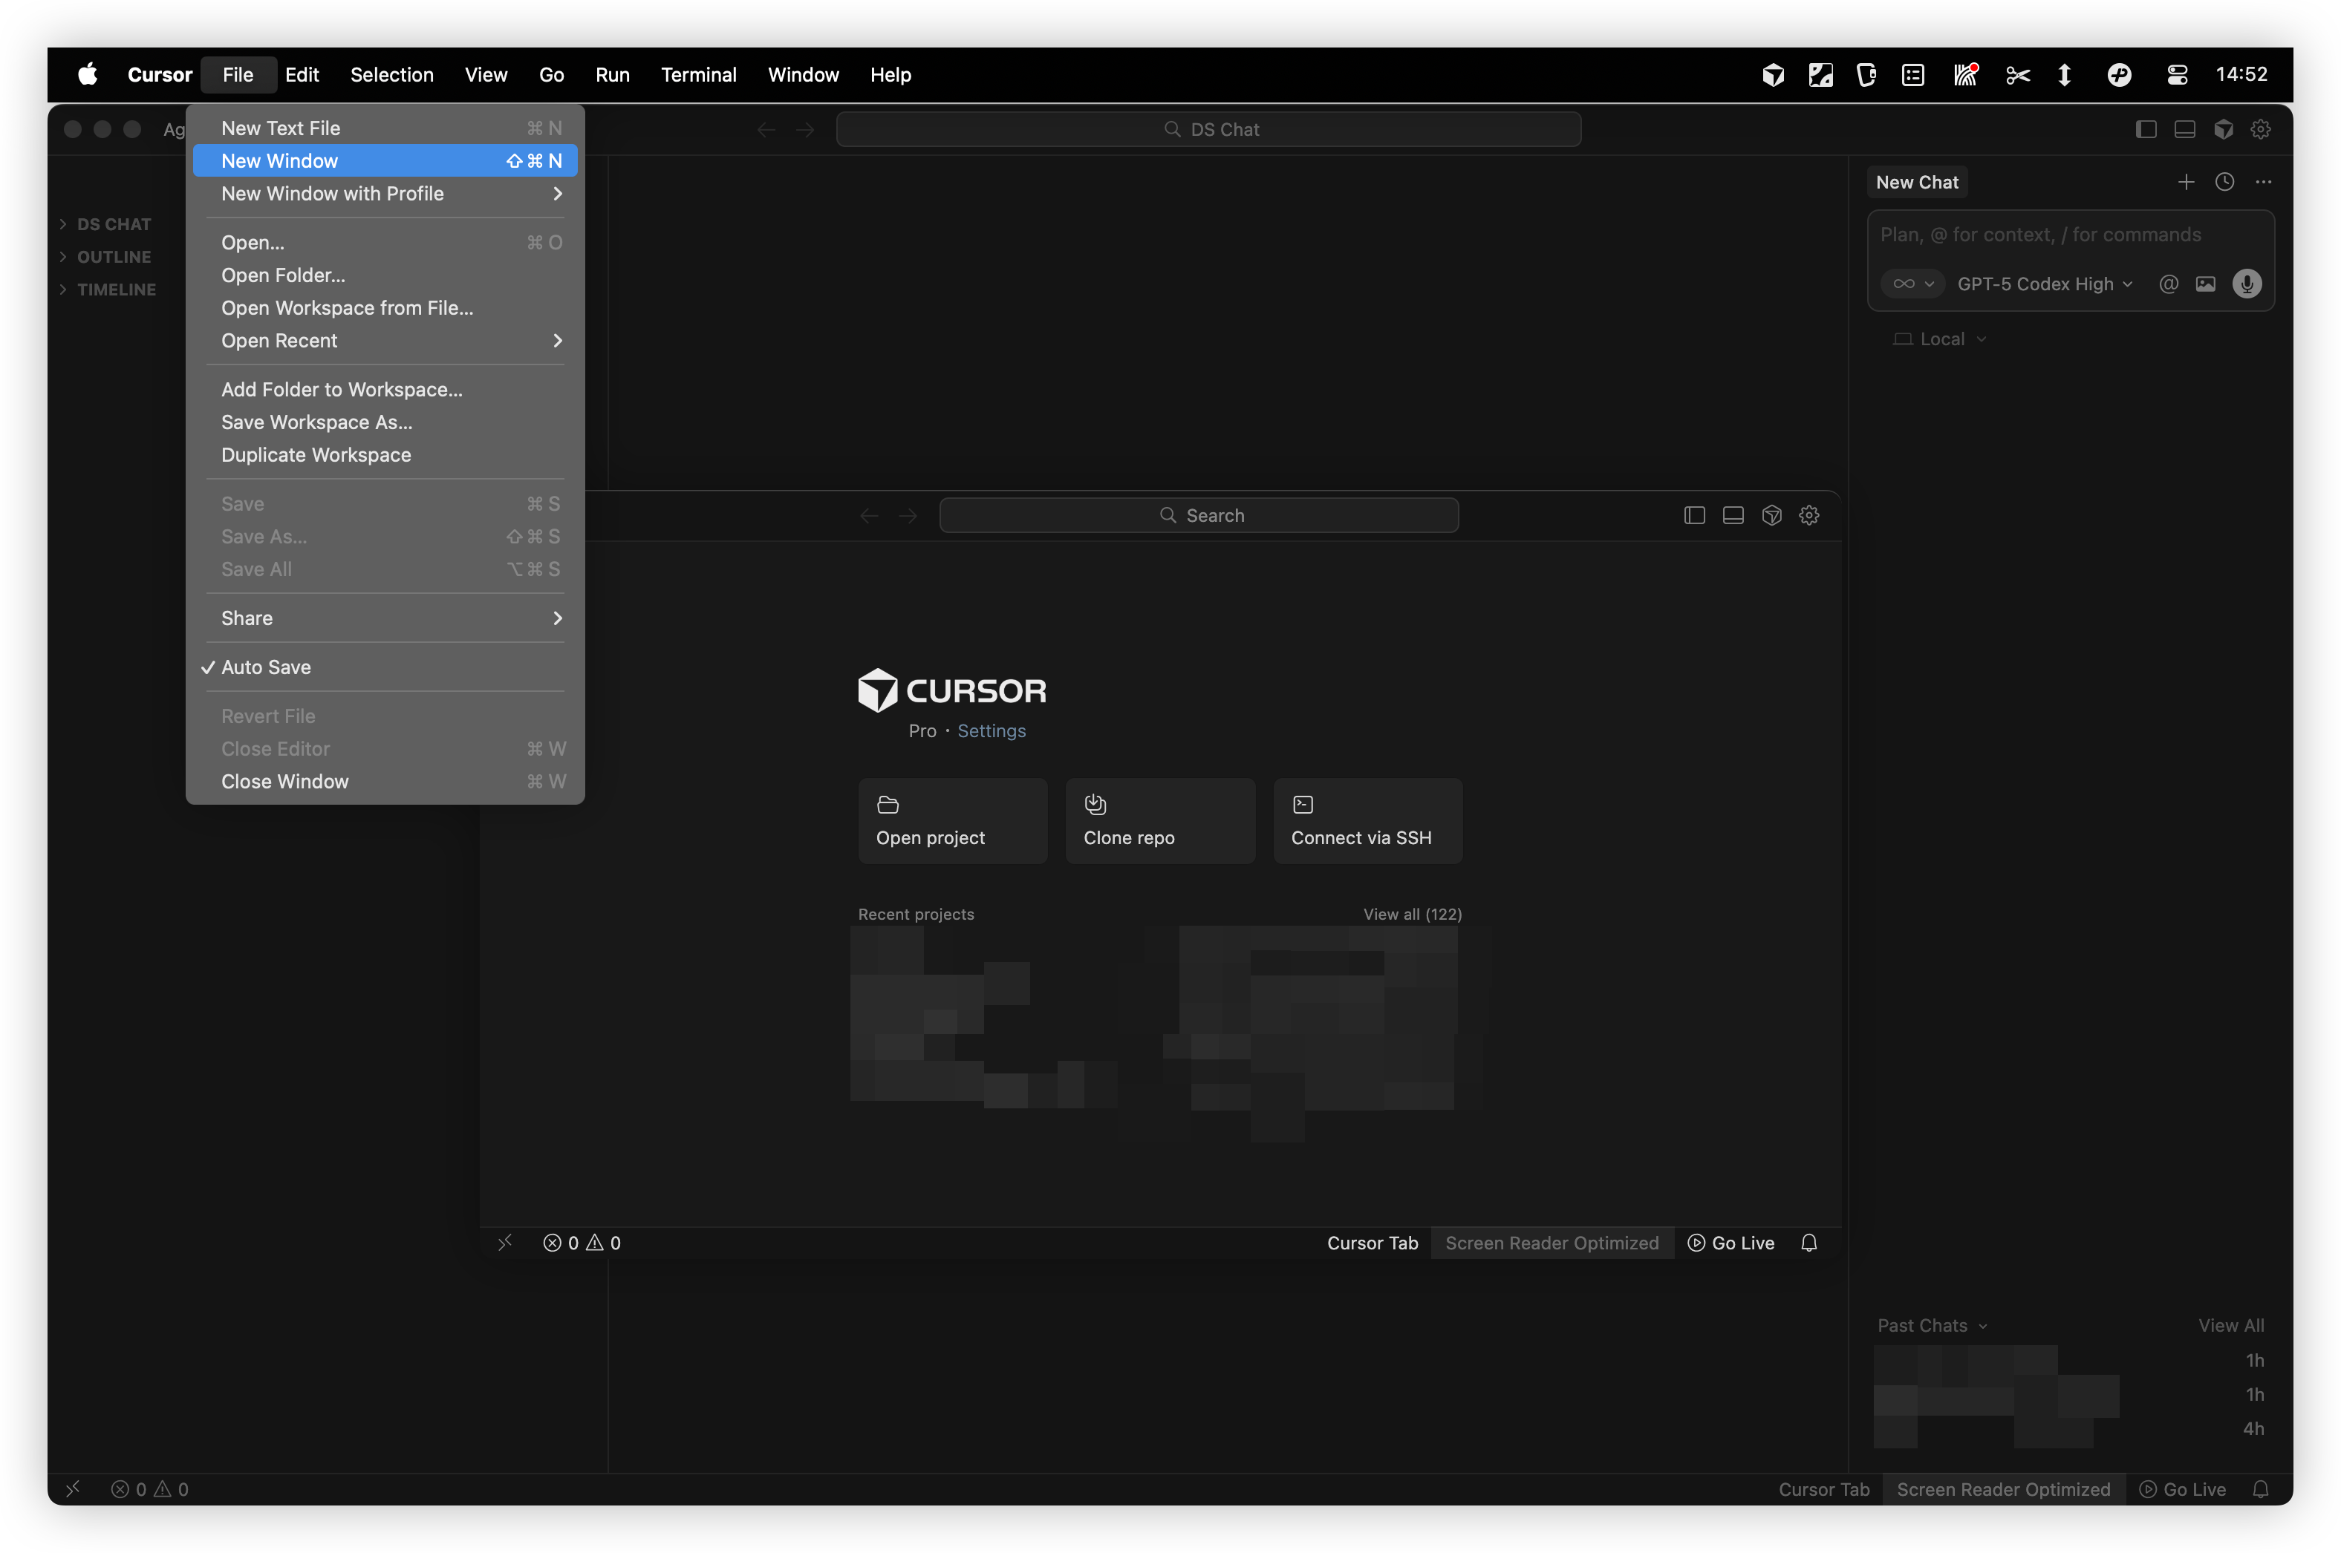
Task: Click the microphone voice input icon
Action: tap(2247, 284)
